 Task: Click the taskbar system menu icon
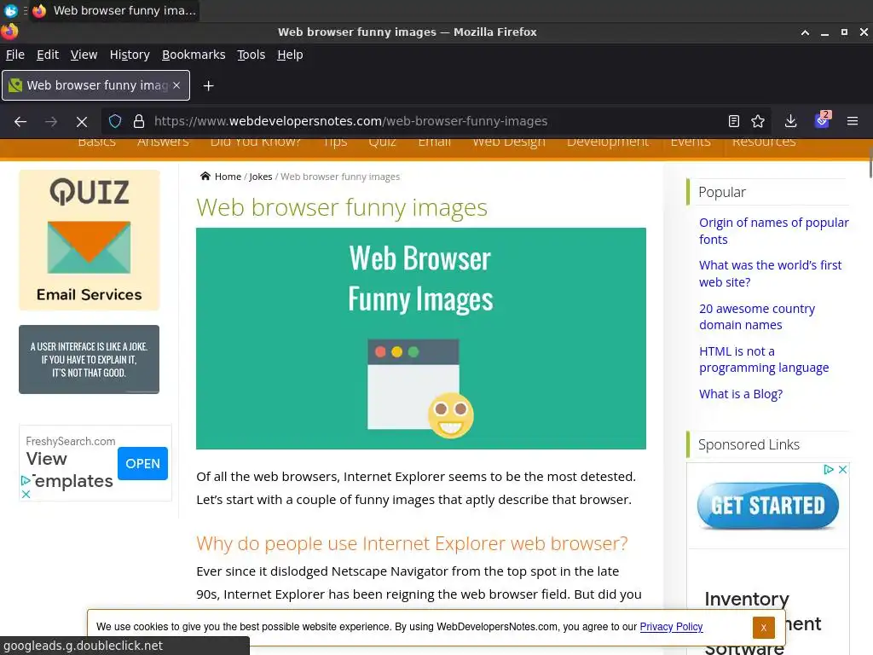10,10
